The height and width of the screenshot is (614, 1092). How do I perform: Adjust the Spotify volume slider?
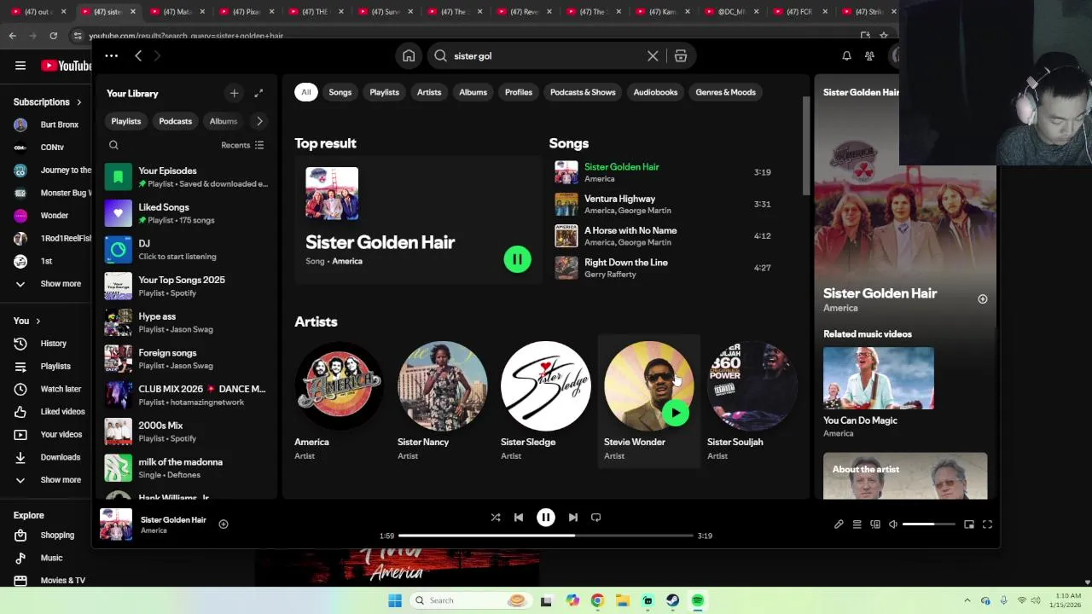point(928,524)
